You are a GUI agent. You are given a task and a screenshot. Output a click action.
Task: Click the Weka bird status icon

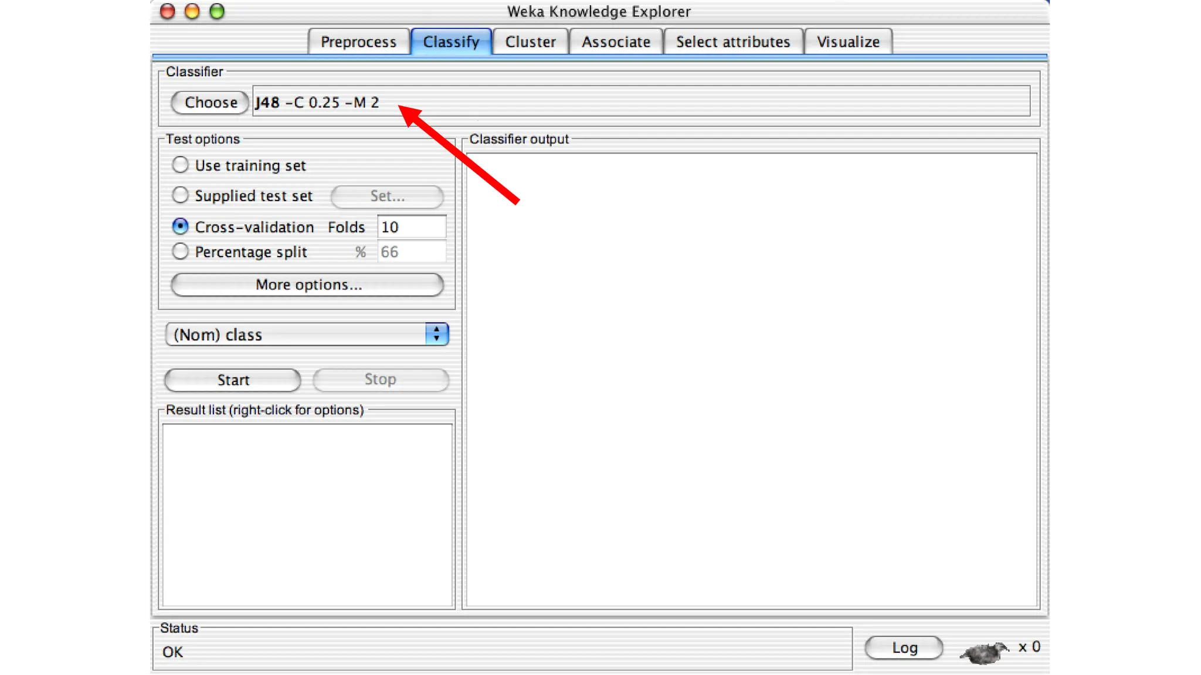pyautogui.click(x=985, y=651)
